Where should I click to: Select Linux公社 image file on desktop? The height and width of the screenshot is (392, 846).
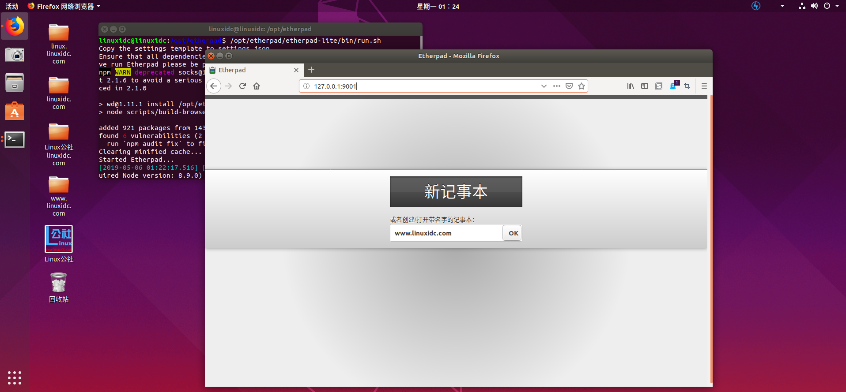[59, 244]
